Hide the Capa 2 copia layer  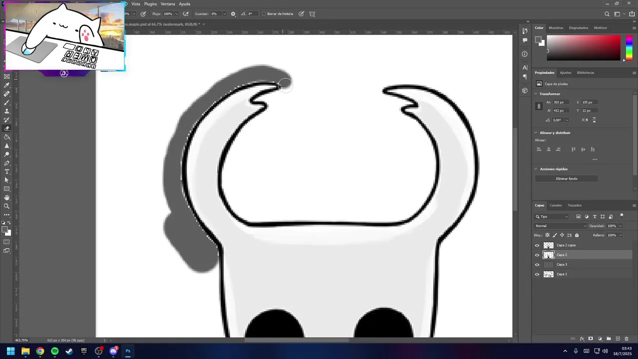tap(537, 245)
